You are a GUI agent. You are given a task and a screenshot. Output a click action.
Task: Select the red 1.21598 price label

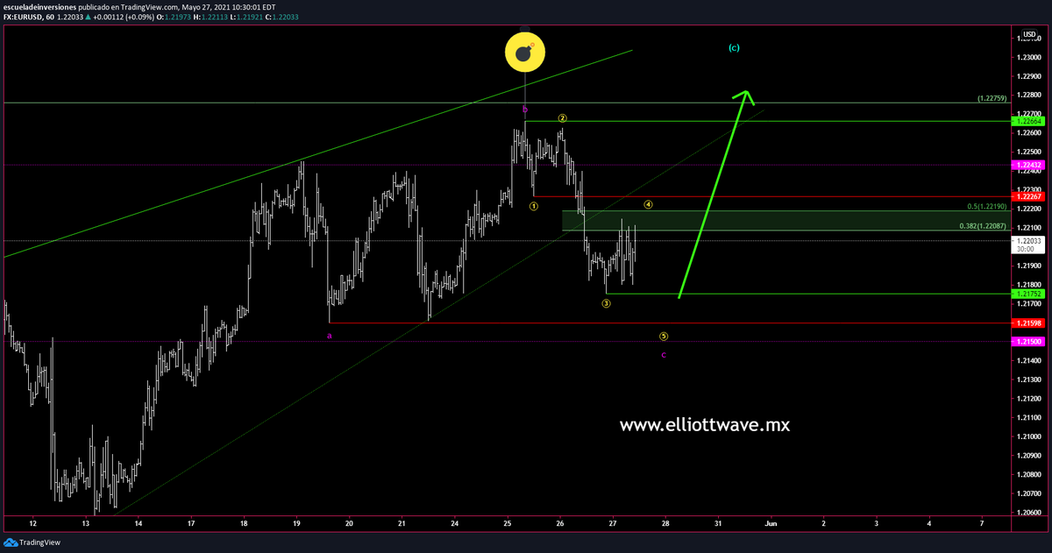tap(1029, 323)
